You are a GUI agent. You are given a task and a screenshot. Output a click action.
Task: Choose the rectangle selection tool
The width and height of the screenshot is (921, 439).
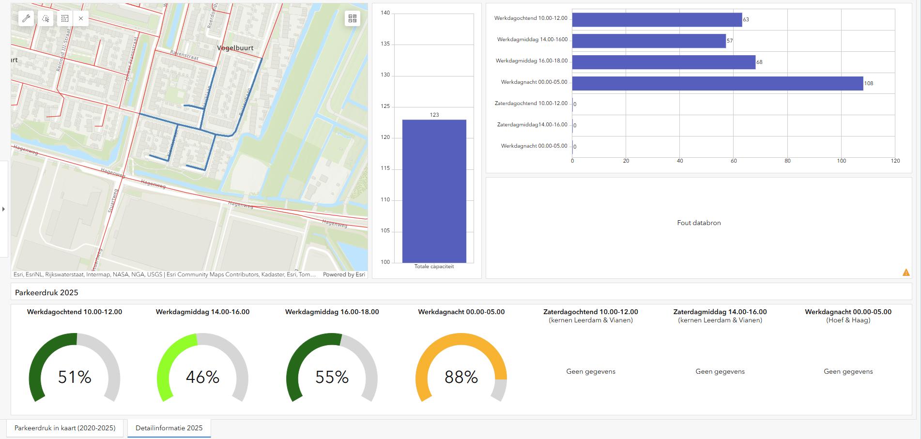click(64, 18)
